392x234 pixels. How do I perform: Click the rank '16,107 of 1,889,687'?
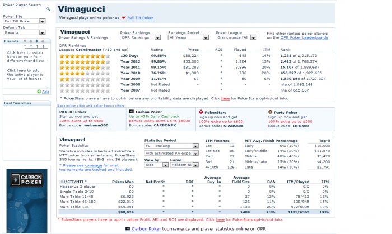coord(300,67)
